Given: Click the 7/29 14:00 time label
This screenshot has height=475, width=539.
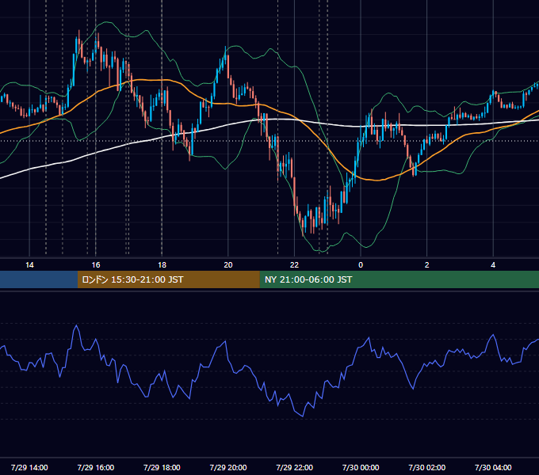Looking at the screenshot, I should coord(29,467).
